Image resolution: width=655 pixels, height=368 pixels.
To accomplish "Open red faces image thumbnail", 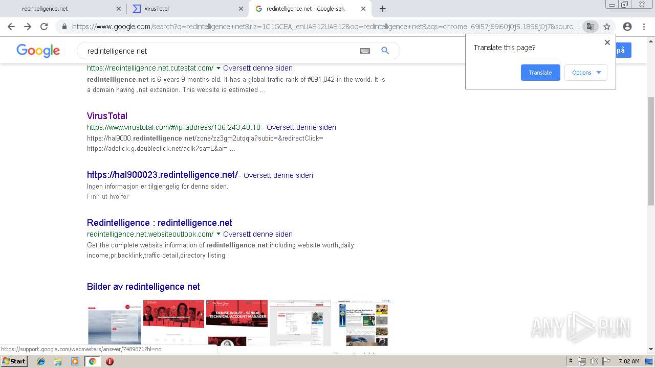I will [x=173, y=322].
